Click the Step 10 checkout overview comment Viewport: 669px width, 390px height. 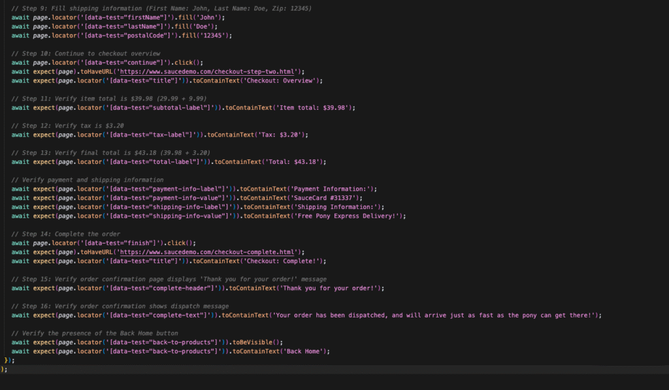(x=86, y=54)
